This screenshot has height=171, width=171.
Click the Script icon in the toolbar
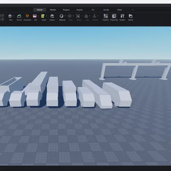click(x=43, y=16)
